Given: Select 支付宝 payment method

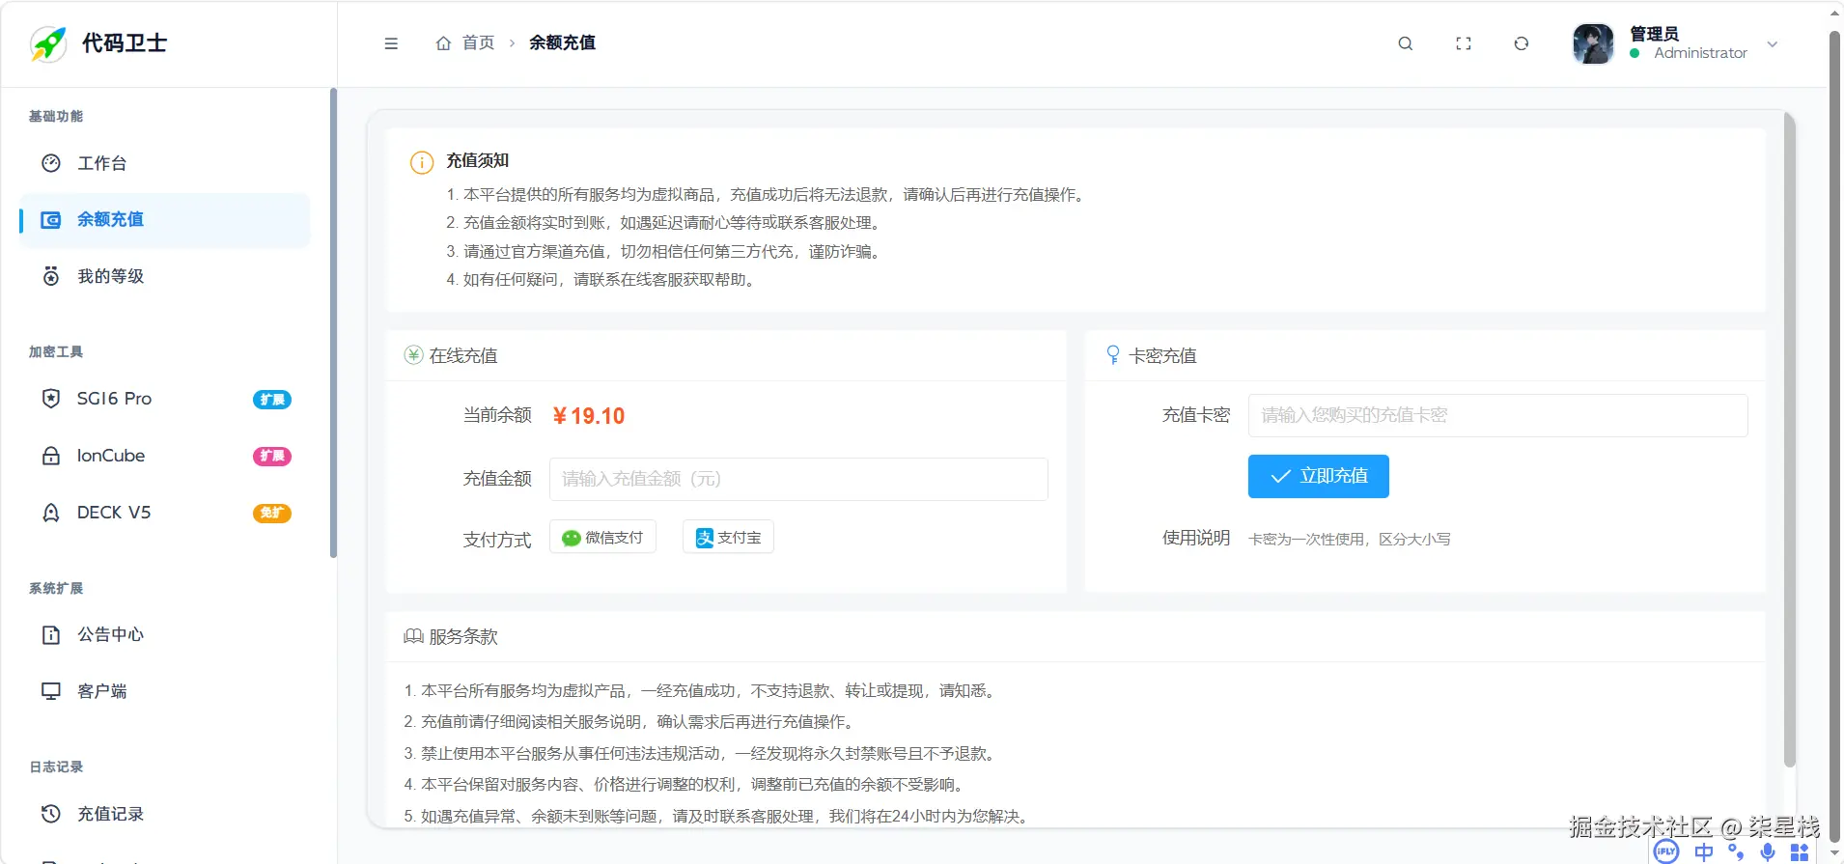Looking at the screenshot, I should 728,537.
